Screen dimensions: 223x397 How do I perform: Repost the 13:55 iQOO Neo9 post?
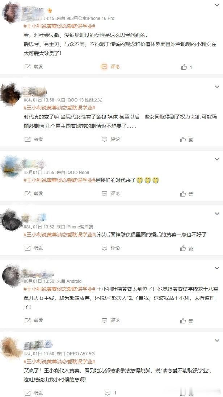click(34, 194)
